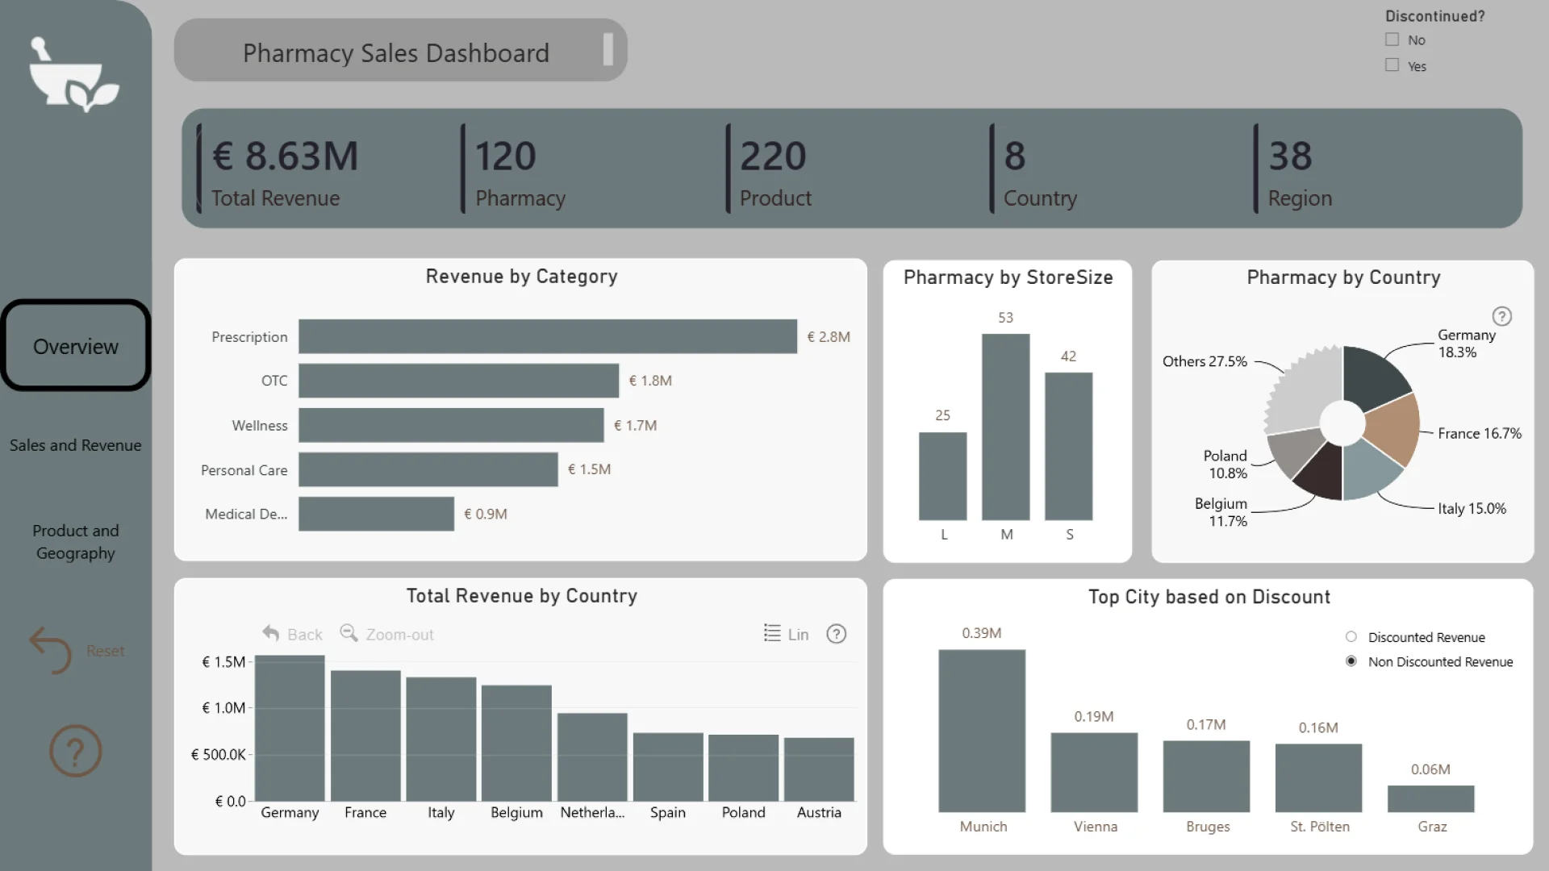
Task: Select Discounted Revenue radio option
Action: coord(1351,637)
